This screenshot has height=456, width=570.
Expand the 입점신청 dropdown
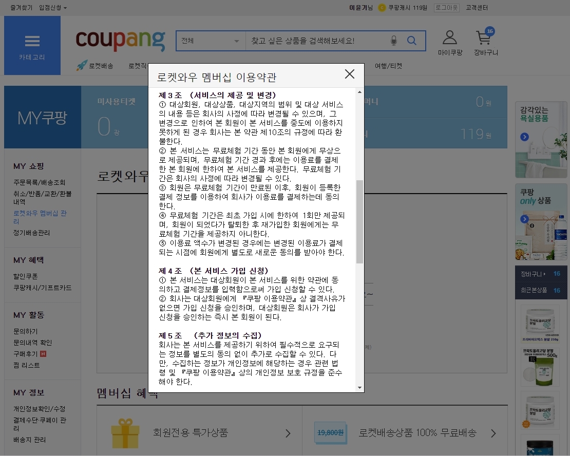[53, 8]
